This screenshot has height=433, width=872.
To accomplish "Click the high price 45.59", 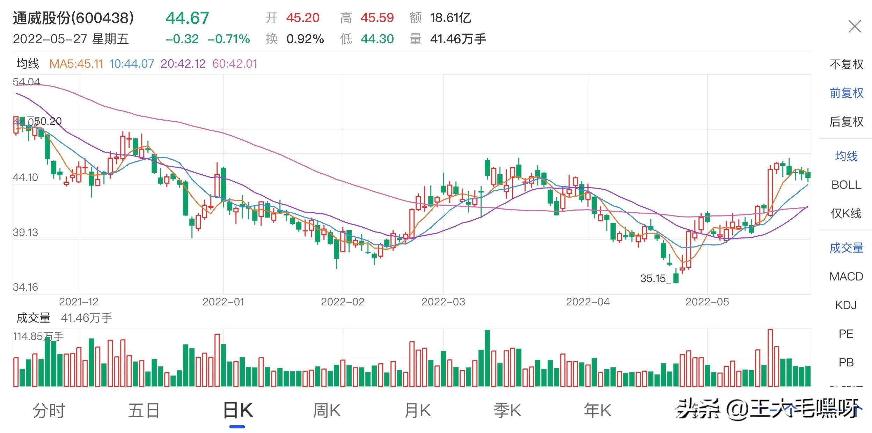I will click(x=377, y=18).
